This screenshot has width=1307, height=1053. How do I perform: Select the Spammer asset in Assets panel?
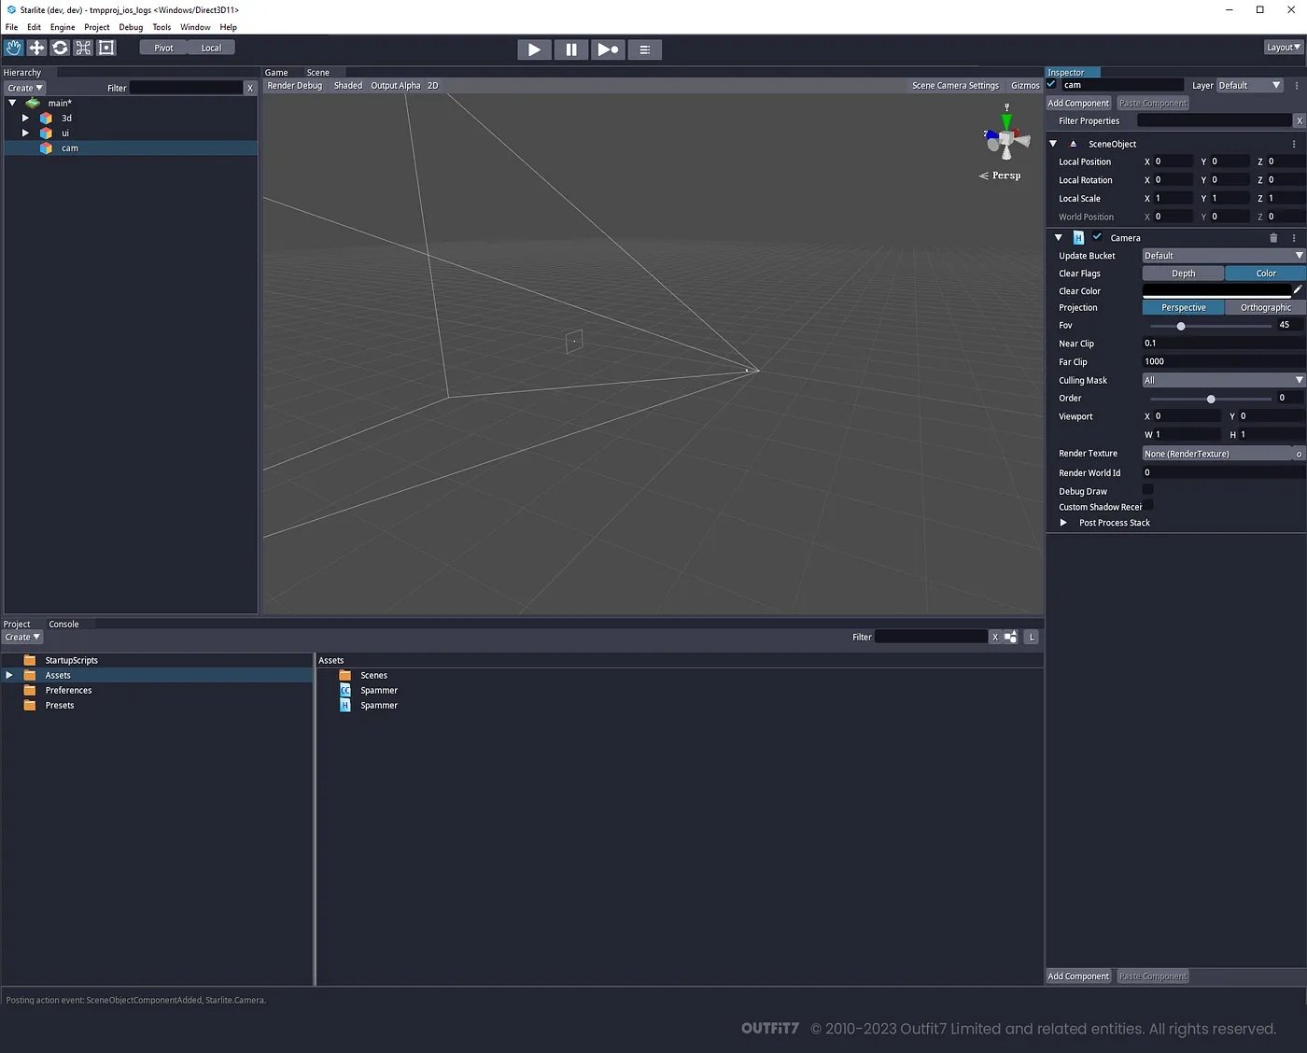pos(378,690)
